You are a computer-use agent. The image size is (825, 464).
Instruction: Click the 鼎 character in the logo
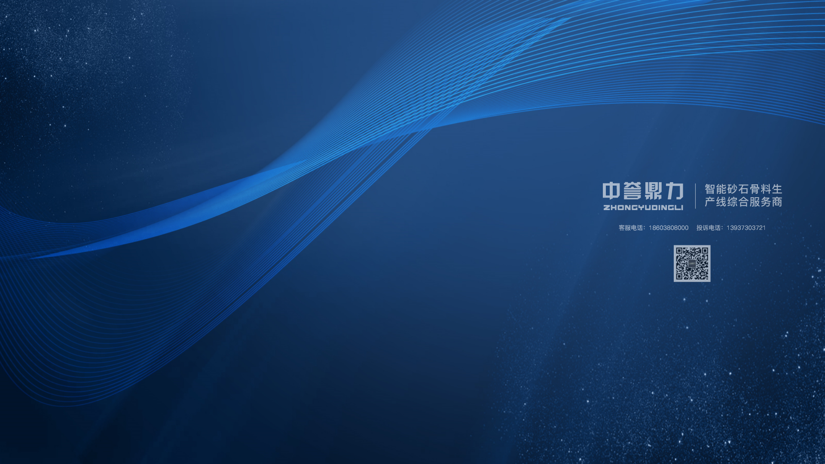(653, 191)
